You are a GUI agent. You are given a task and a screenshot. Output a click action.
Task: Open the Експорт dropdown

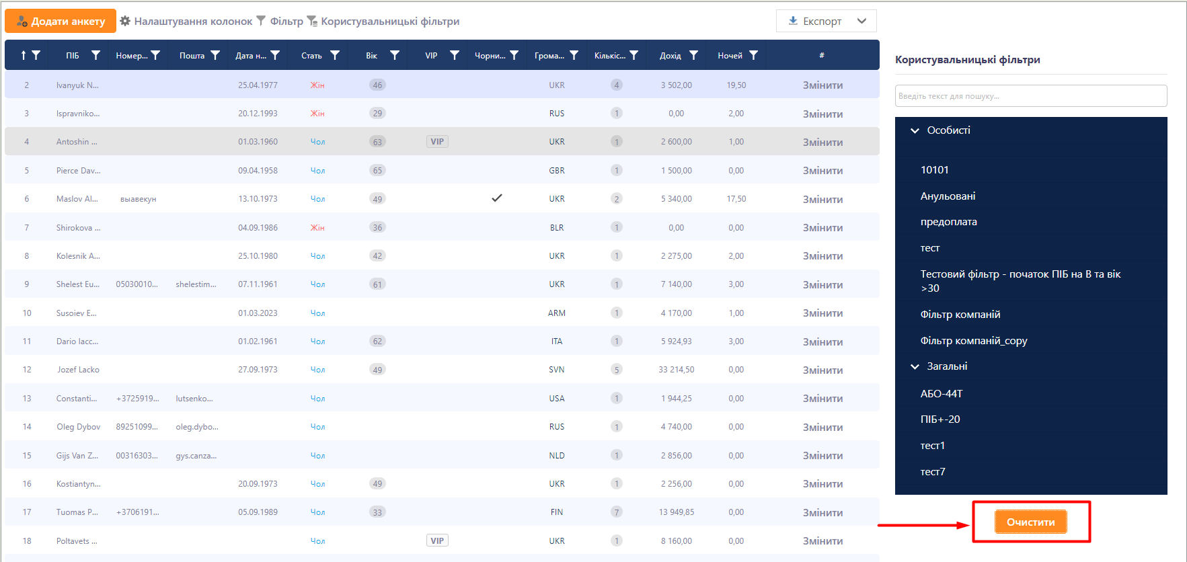(x=826, y=21)
